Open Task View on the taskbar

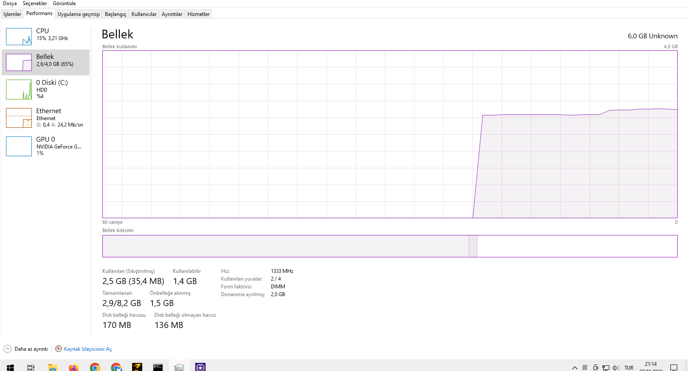tap(31, 367)
